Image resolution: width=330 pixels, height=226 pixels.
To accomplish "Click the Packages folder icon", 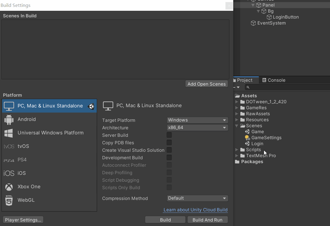I will pyautogui.click(x=237, y=162).
